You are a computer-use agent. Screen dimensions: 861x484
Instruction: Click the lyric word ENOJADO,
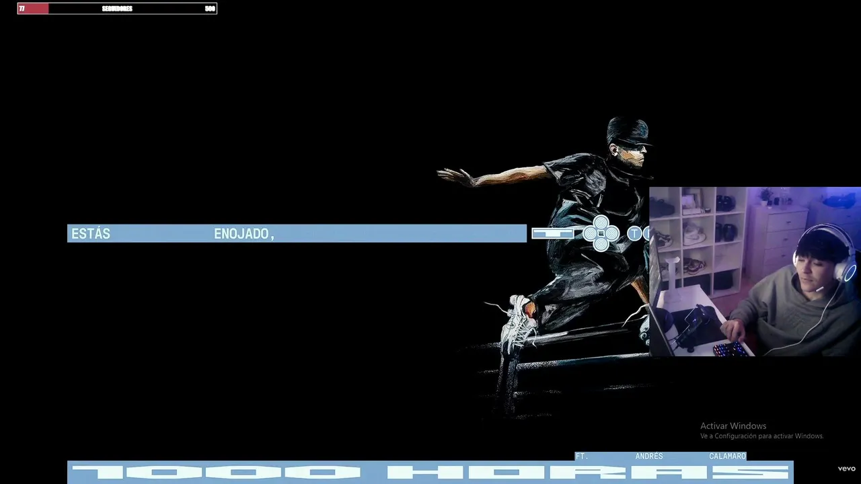click(245, 234)
